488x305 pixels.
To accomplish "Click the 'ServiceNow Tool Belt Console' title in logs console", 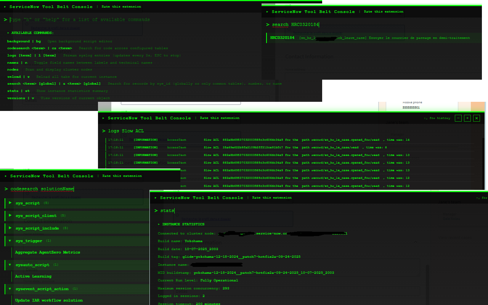I will [149, 118].
